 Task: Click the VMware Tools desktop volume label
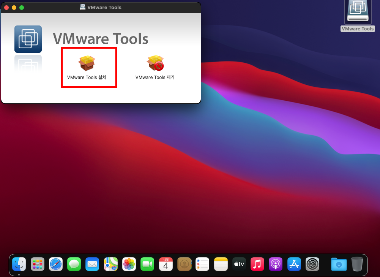(x=358, y=28)
